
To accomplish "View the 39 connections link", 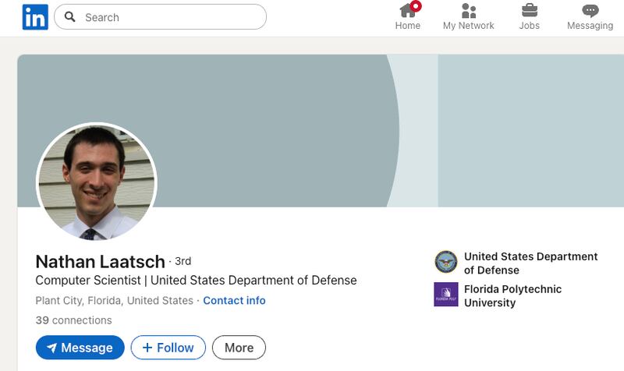I will [73, 320].
